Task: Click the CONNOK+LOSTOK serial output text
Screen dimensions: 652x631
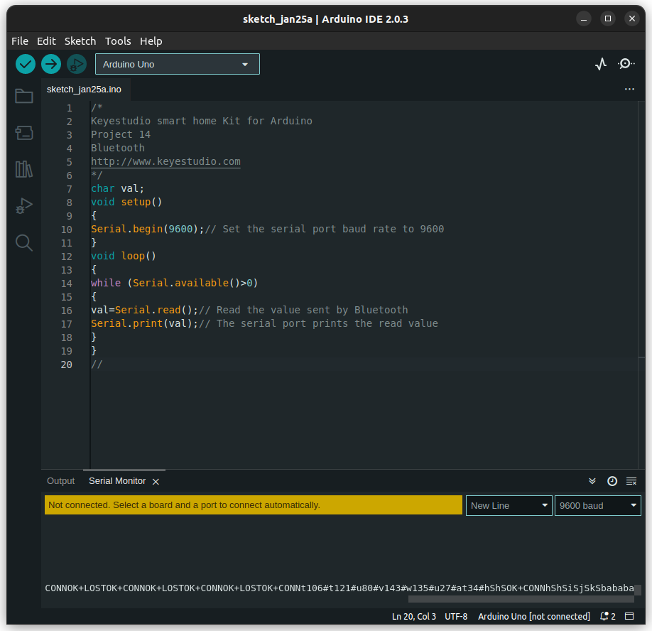Action: point(339,588)
